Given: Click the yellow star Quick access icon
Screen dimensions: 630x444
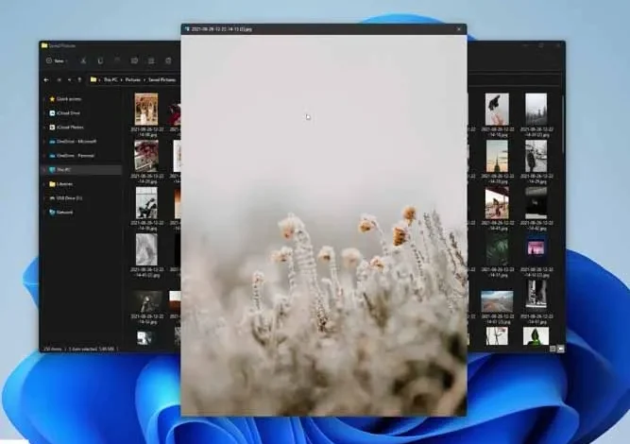Looking at the screenshot, I should pyautogui.click(x=52, y=99).
